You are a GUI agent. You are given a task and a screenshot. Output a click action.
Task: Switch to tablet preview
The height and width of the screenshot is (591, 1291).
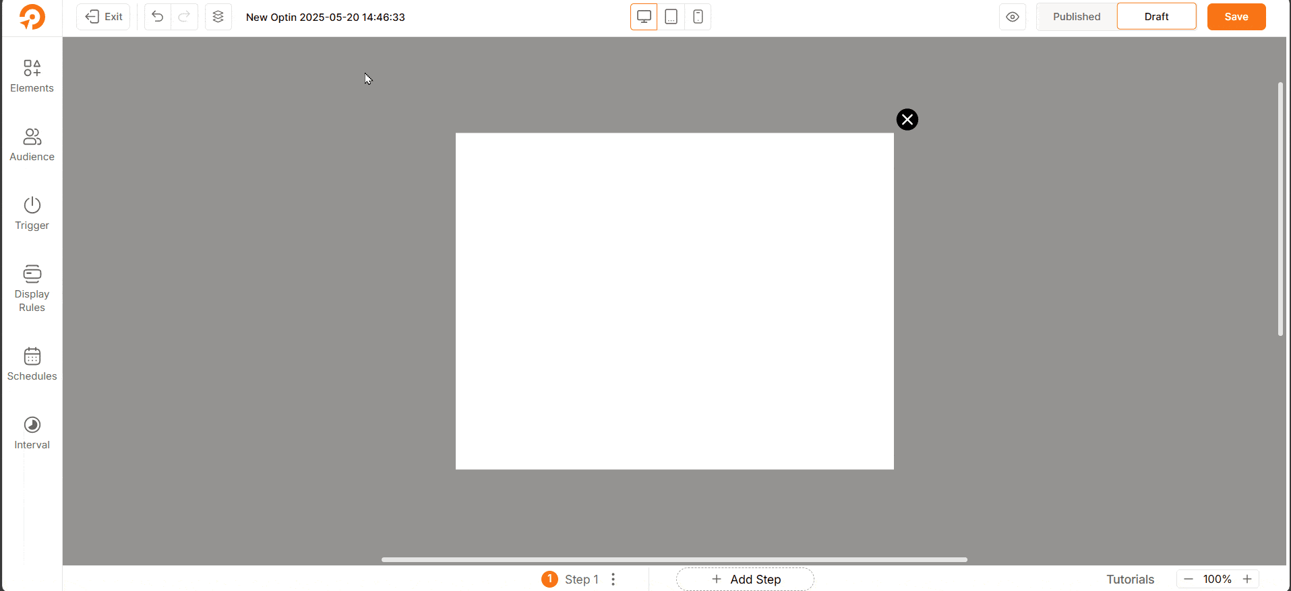click(x=671, y=17)
